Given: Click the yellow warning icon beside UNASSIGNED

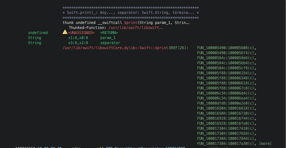Looking at the screenshot, I should 65,32.
